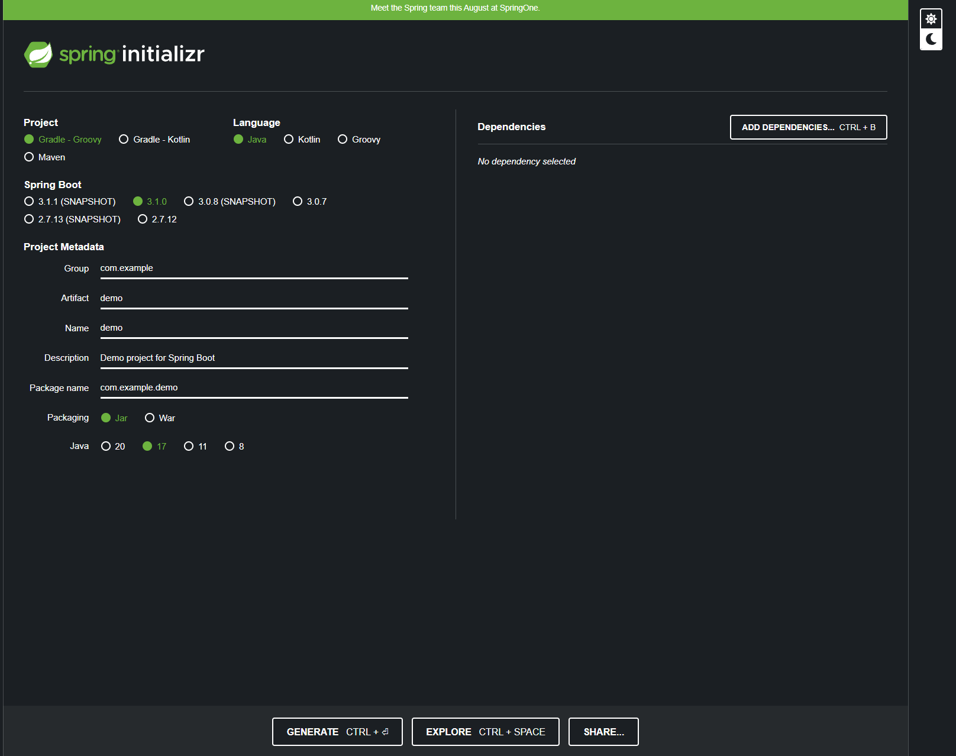Click the Language heading
This screenshot has width=956, height=756.
click(x=257, y=123)
